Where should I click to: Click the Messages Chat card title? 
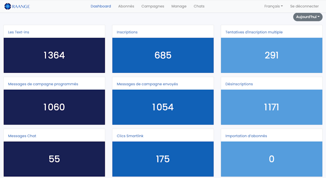[22, 136]
